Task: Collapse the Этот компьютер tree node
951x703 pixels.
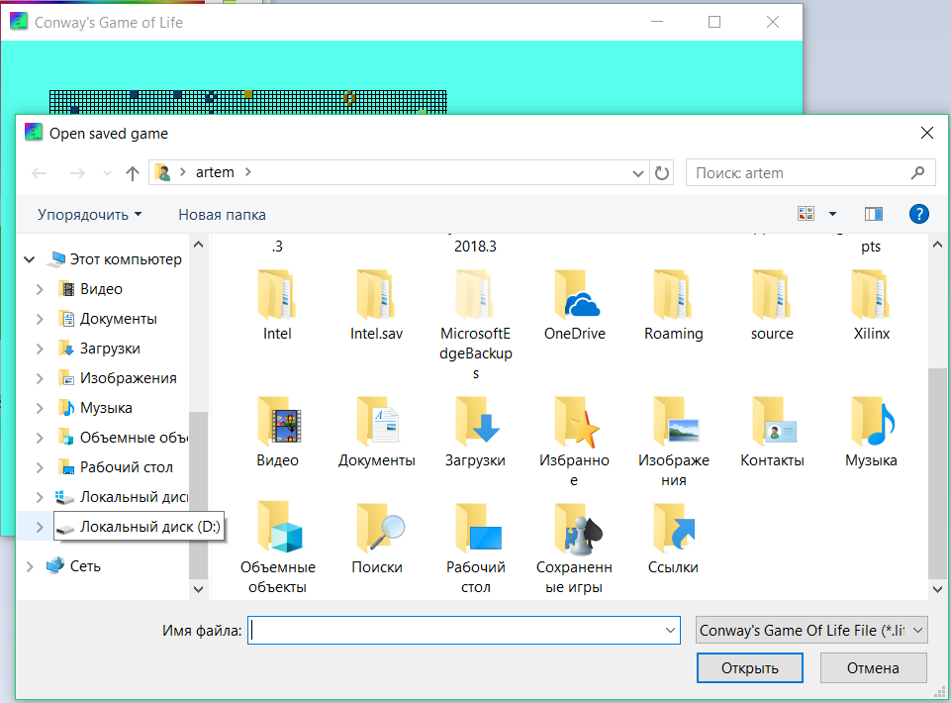Action: coord(29,259)
